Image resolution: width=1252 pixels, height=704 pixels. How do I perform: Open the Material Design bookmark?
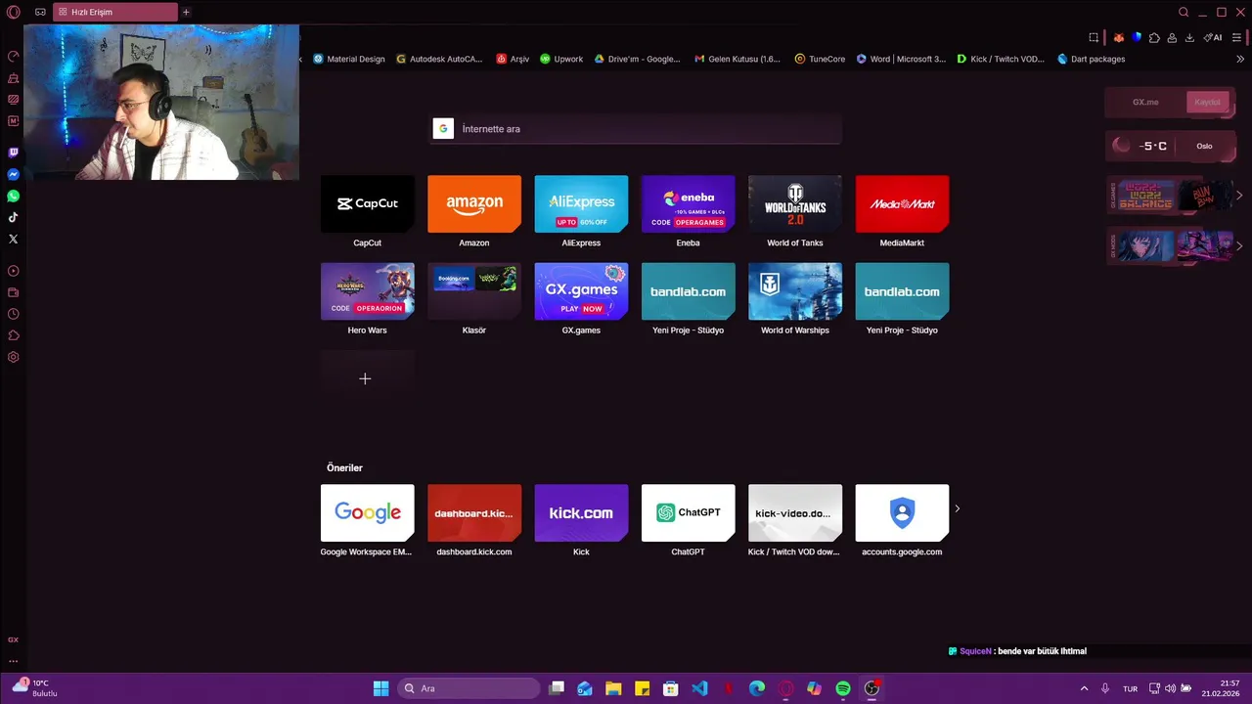[349, 59]
